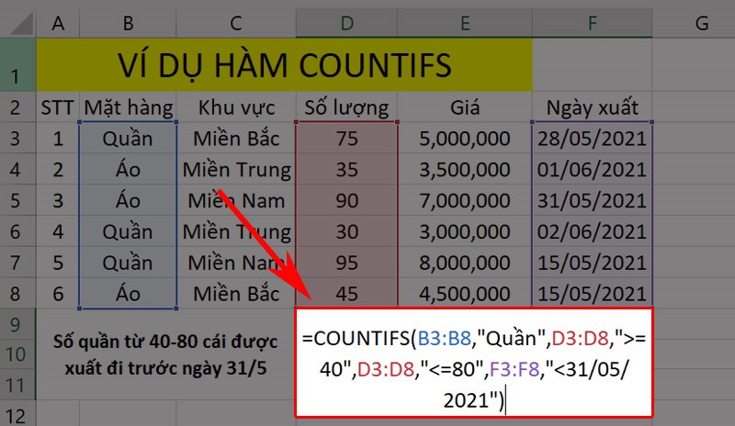The height and width of the screenshot is (426, 735).
Task: Click price cell '5,000,000'
Action: coord(465,139)
